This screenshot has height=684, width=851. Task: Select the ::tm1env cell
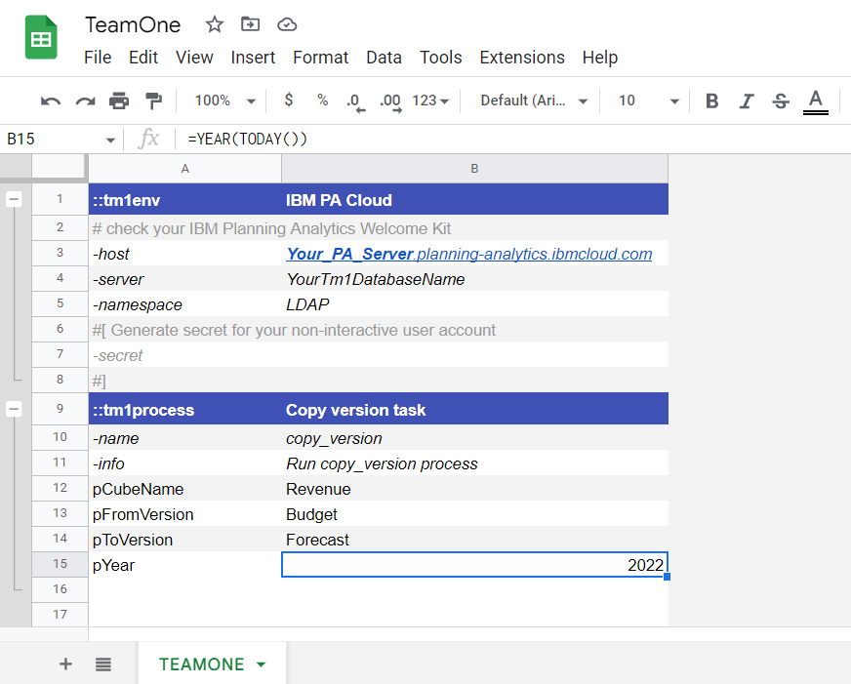[185, 199]
